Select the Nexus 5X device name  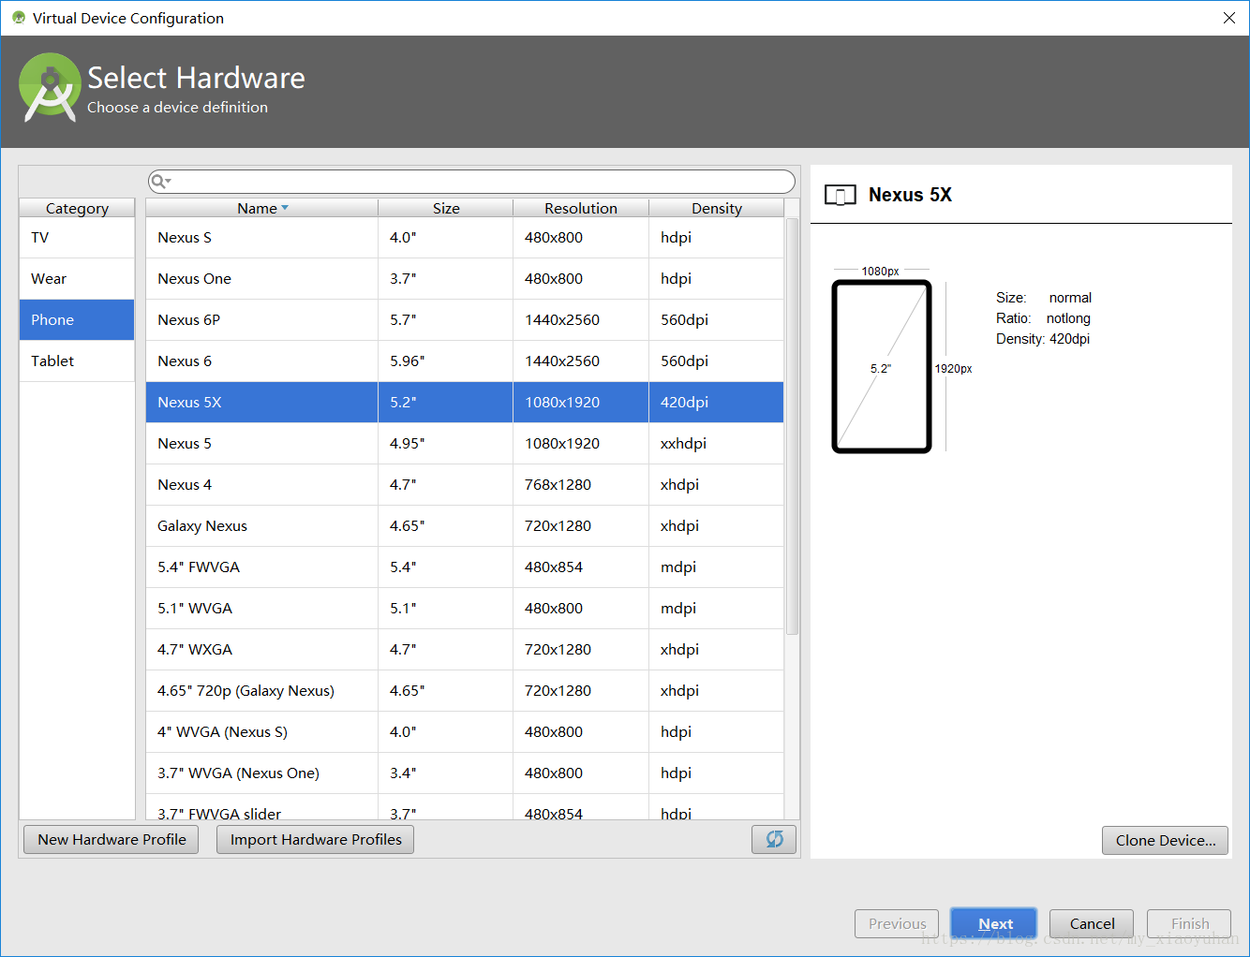[x=189, y=403]
